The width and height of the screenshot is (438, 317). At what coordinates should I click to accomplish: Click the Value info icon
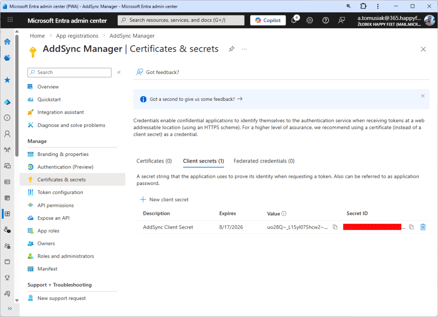(x=284, y=214)
